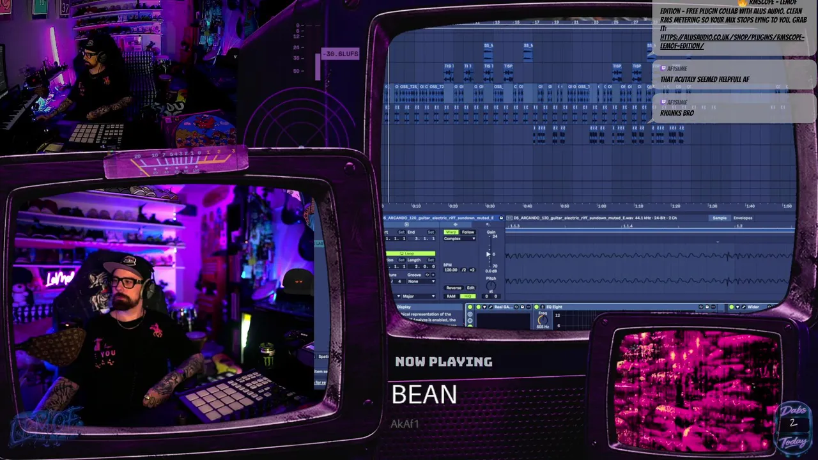This screenshot has height=460, width=818.
Task: Click the Twitch badge beside first AF1SLIME message
Action: [663, 68]
